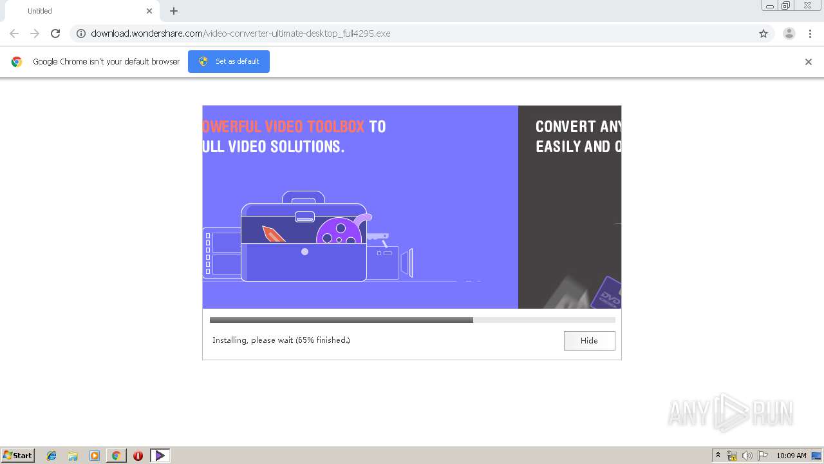Click 'Google Chrome isn't your default browser' text
This screenshot has height=464, width=824.
click(106, 62)
